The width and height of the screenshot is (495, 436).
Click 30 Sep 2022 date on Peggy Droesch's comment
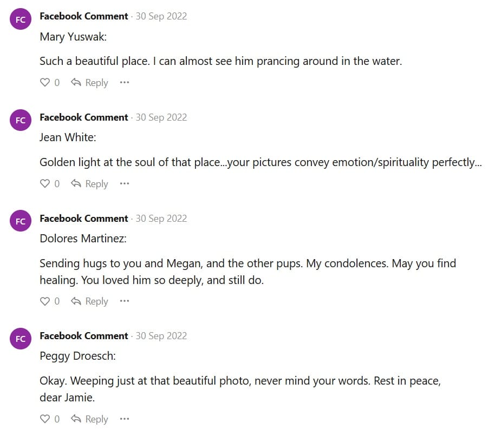pyautogui.click(x=161, y=336)
